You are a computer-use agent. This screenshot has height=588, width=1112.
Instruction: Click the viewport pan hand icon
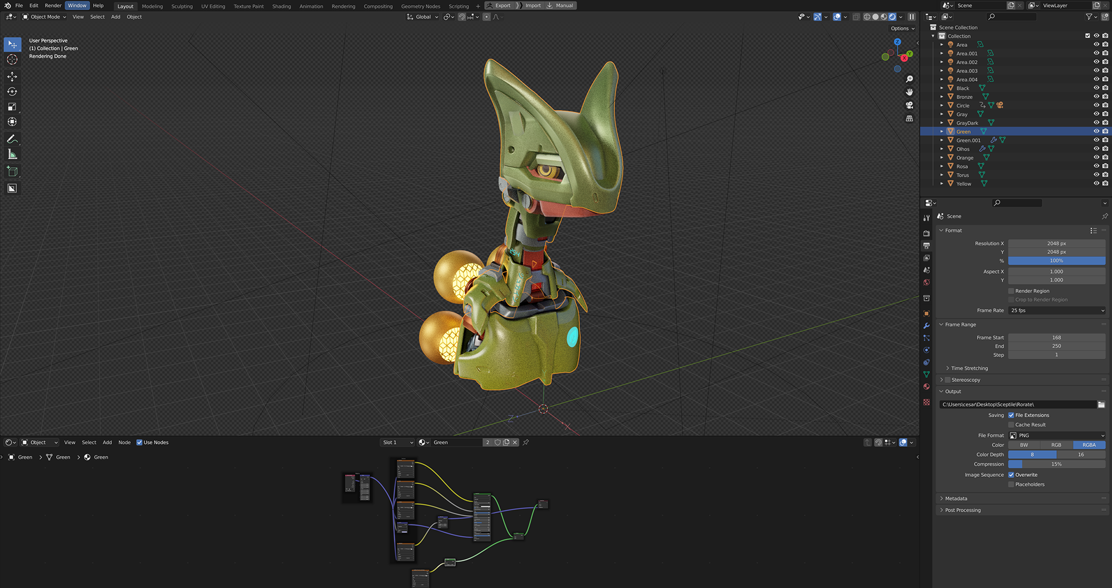(x=909, y=92)
